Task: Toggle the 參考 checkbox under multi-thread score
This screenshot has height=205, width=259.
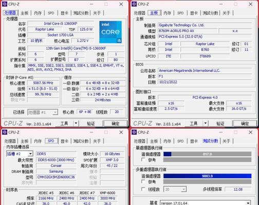Action: tap(143, 181)
